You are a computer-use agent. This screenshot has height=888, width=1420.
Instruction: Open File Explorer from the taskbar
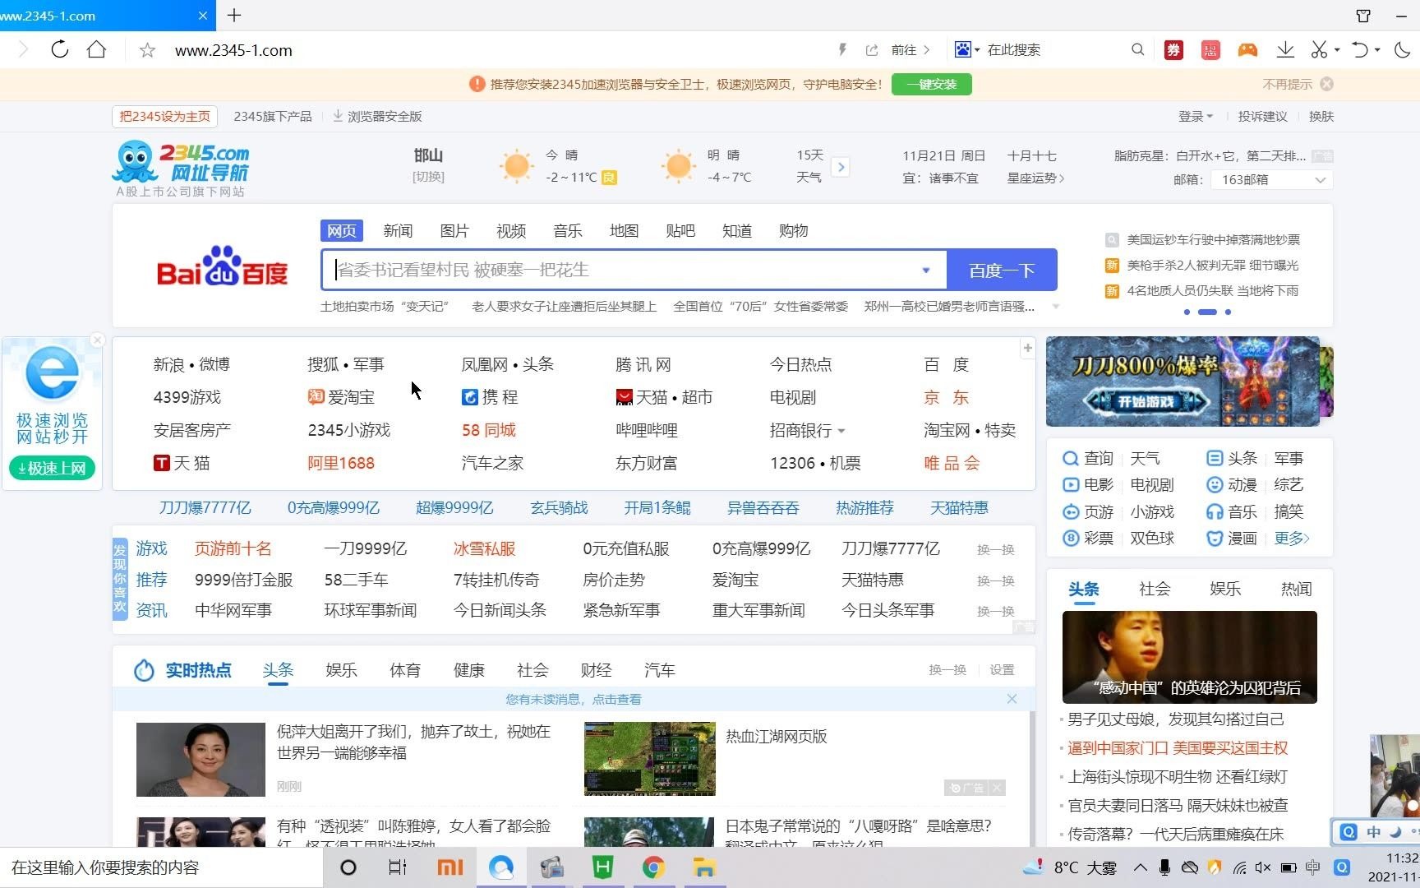[x=704, y=867]
